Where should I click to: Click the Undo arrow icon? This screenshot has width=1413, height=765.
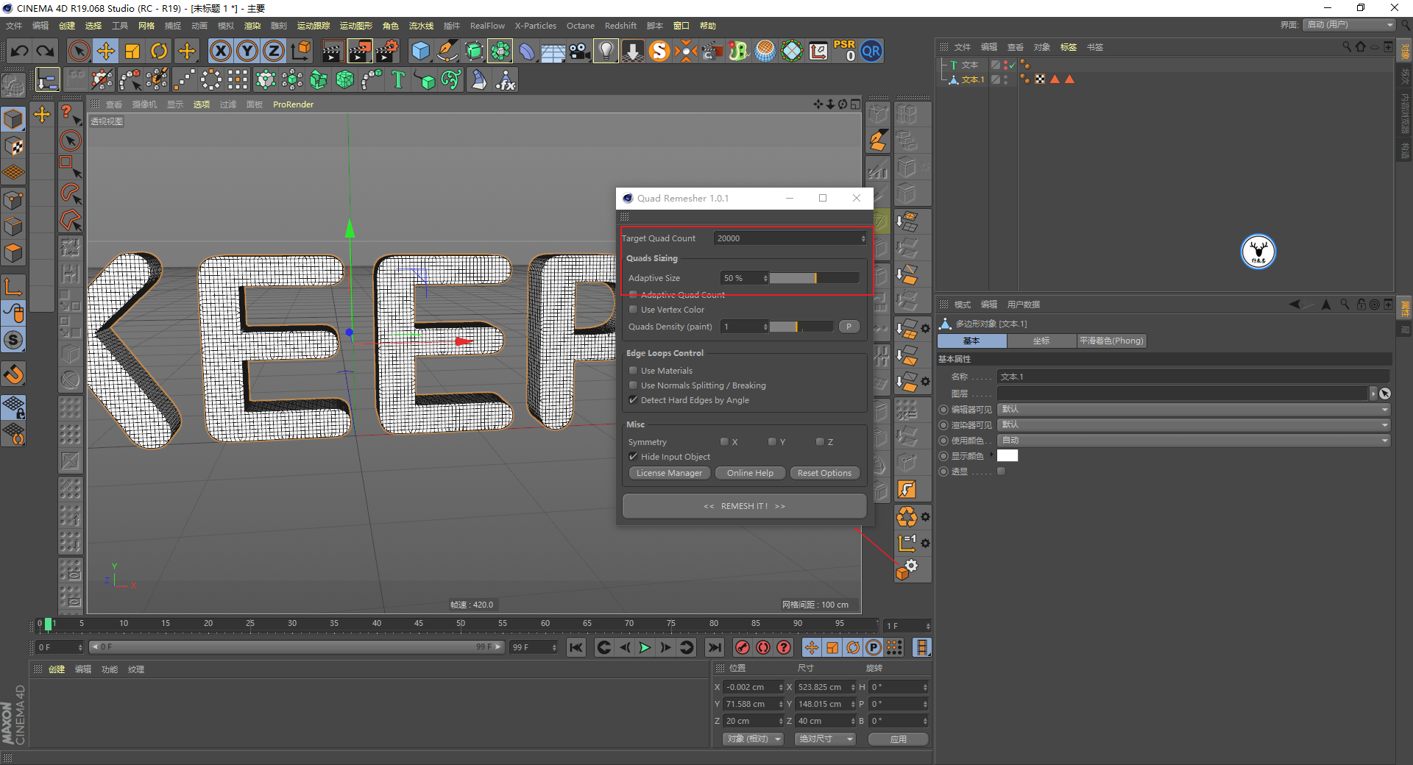[x=20, y=51]
